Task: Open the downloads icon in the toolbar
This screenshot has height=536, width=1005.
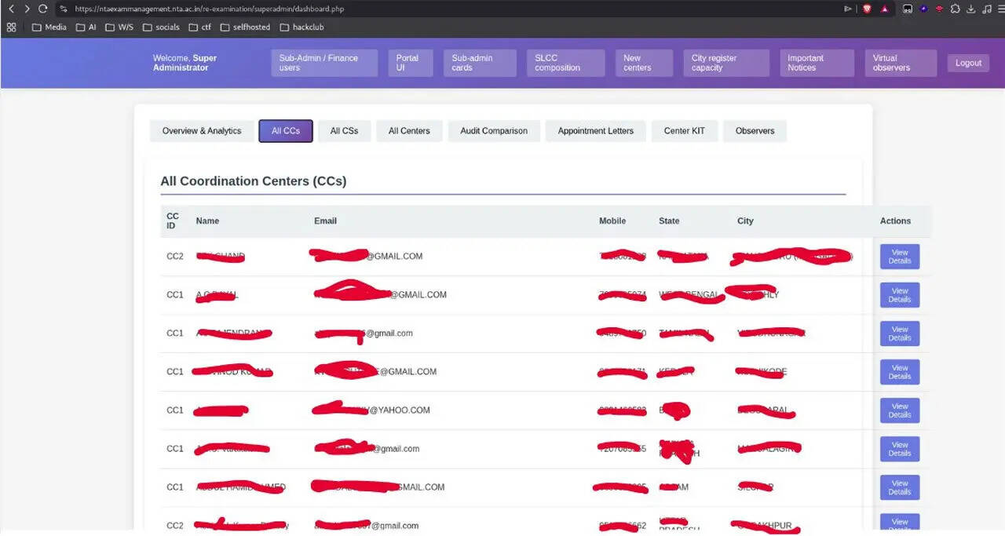Action: tap(971, 9)
